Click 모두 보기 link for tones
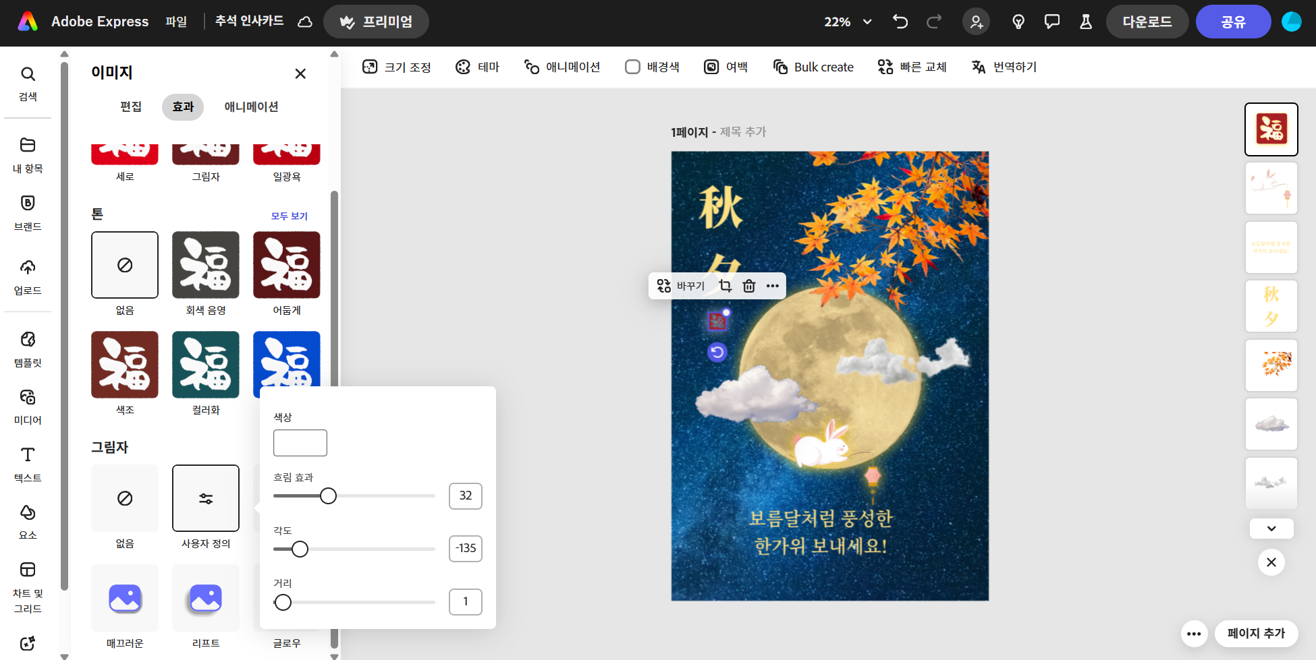The height and width of the screenshot is (660, 1316). point(290,216)
